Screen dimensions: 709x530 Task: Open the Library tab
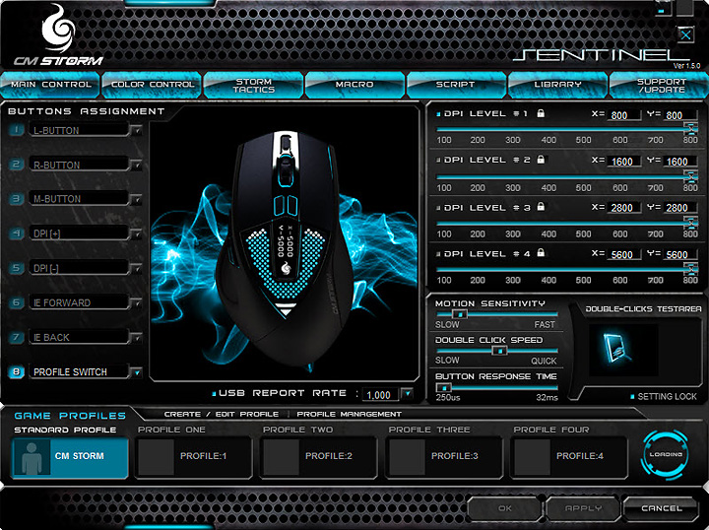click(557, 85)
